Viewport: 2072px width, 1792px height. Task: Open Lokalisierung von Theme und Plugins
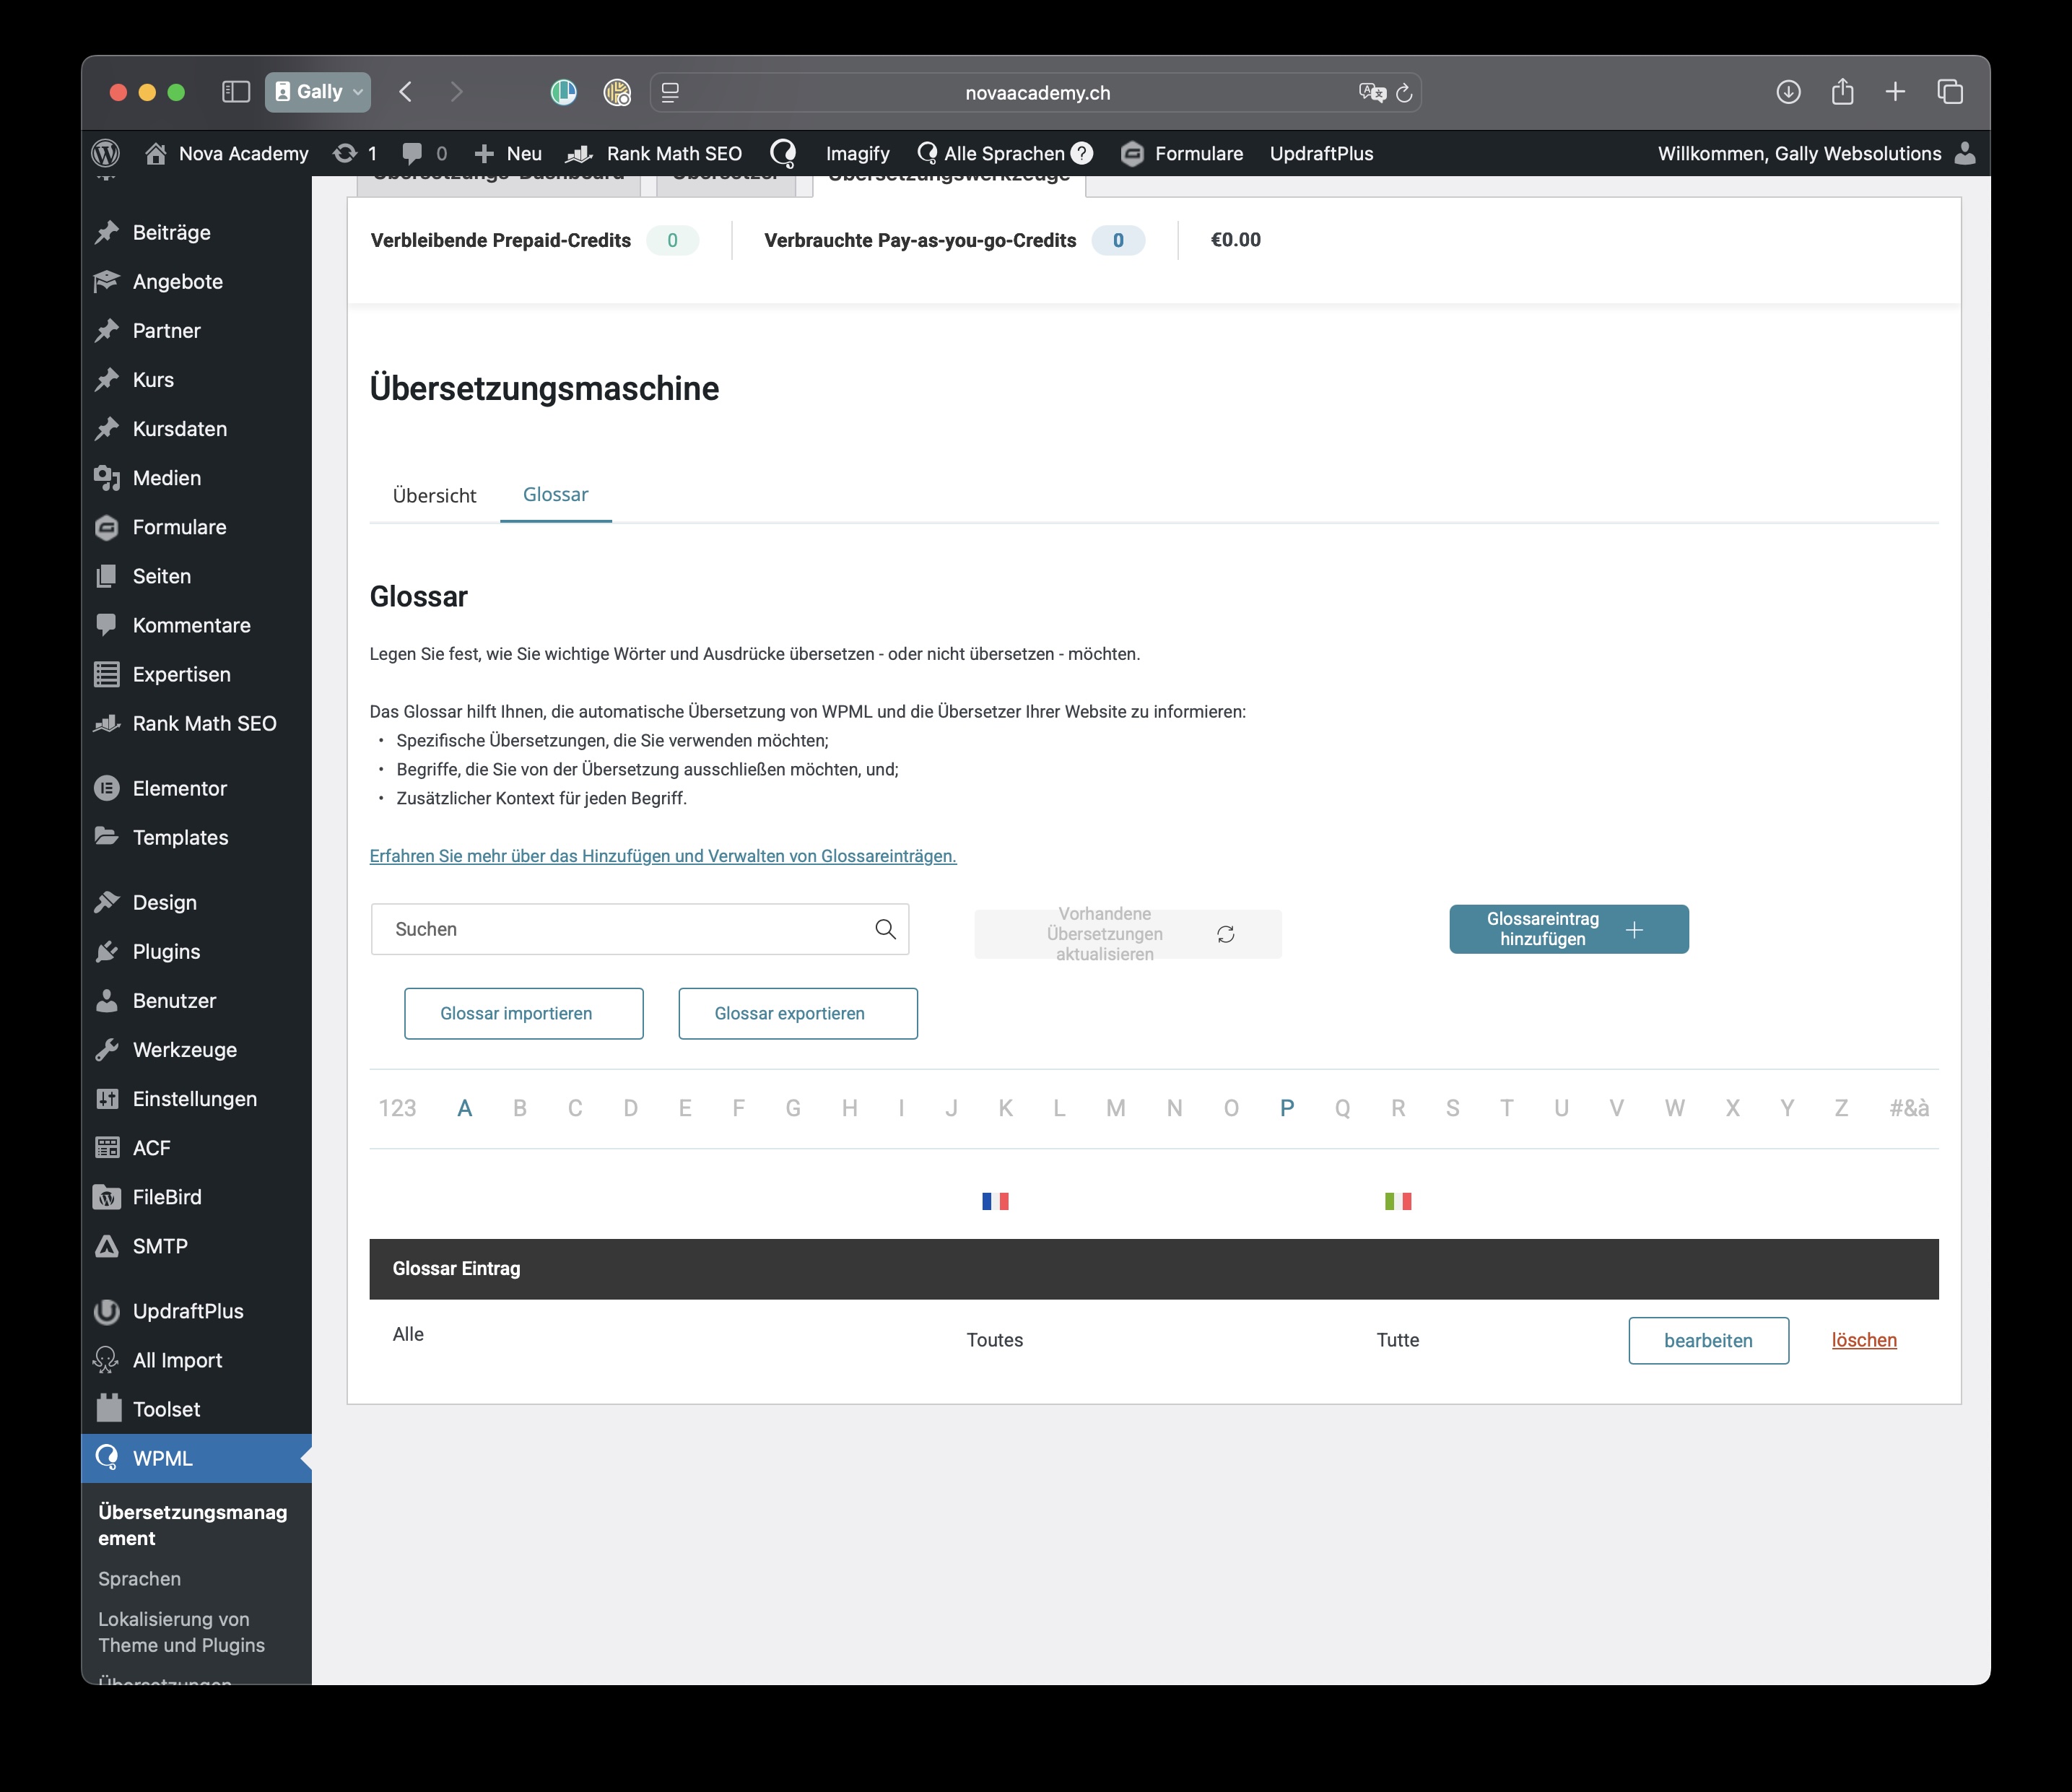click(x=182, y=1631)
